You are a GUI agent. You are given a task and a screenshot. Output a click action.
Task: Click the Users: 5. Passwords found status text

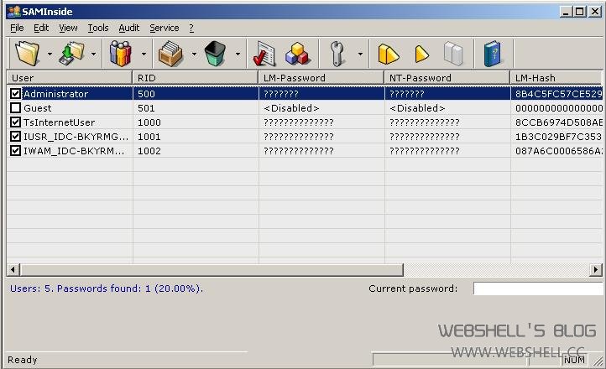pyautogui.click(x=107, y=288)
